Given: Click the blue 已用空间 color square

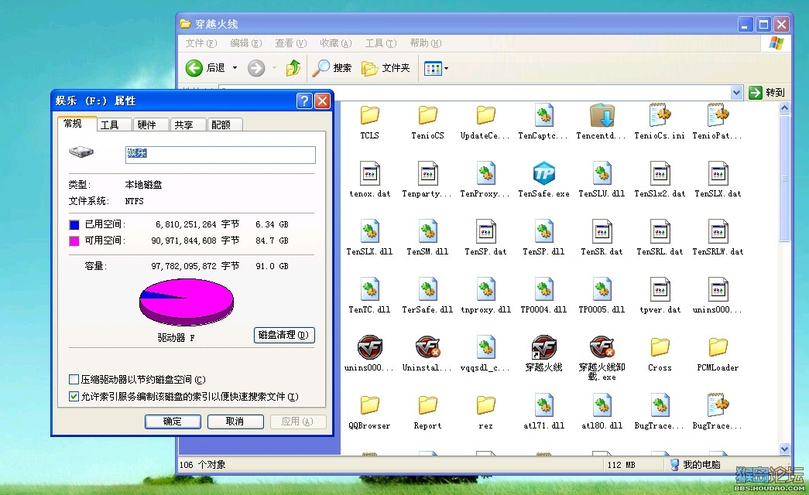Looking at the screenshot, I should point(74,225).
